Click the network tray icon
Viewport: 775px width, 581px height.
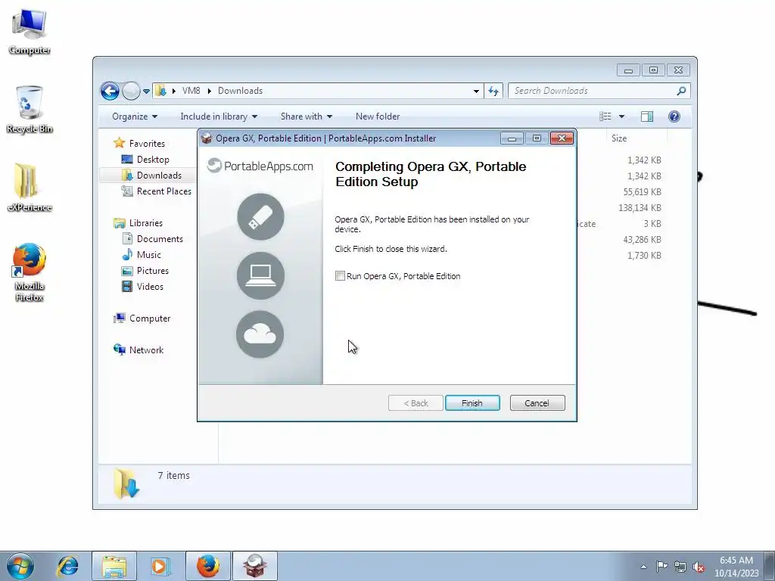680,567
